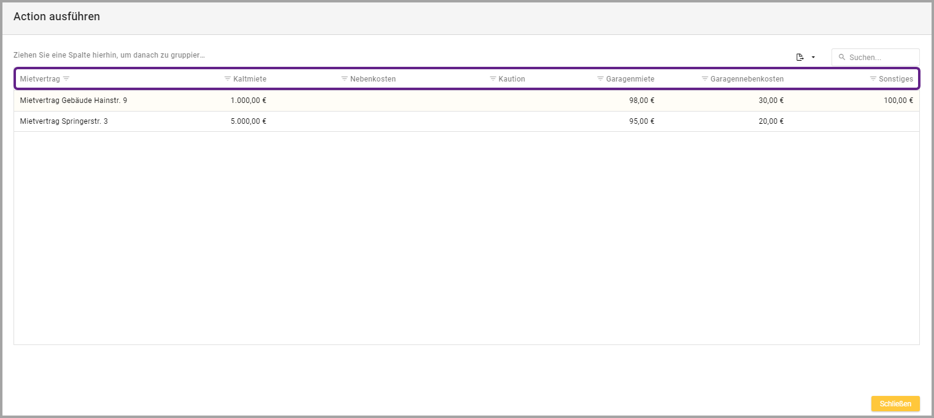Open the Sonstiges column filter icon
The image size is (934, 418).
click(873, 79)
